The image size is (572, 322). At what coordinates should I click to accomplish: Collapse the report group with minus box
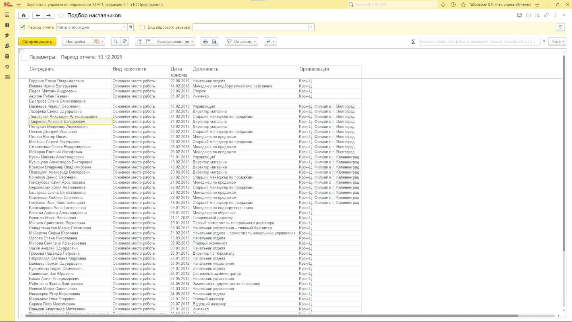pos(21,51)
